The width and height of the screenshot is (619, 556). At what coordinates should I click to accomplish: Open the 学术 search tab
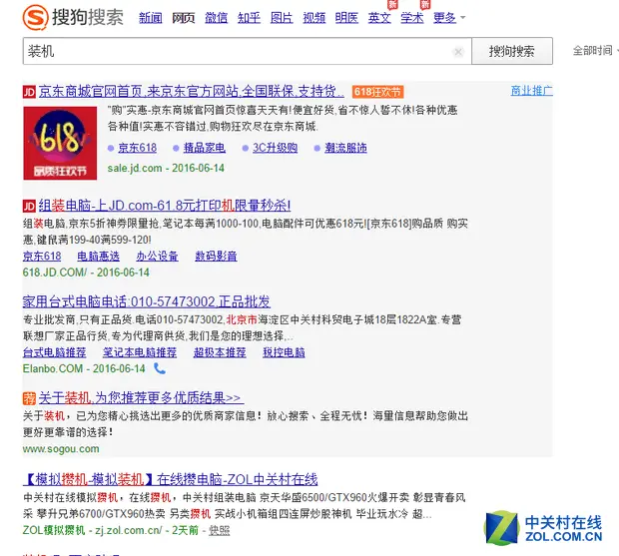412,18
